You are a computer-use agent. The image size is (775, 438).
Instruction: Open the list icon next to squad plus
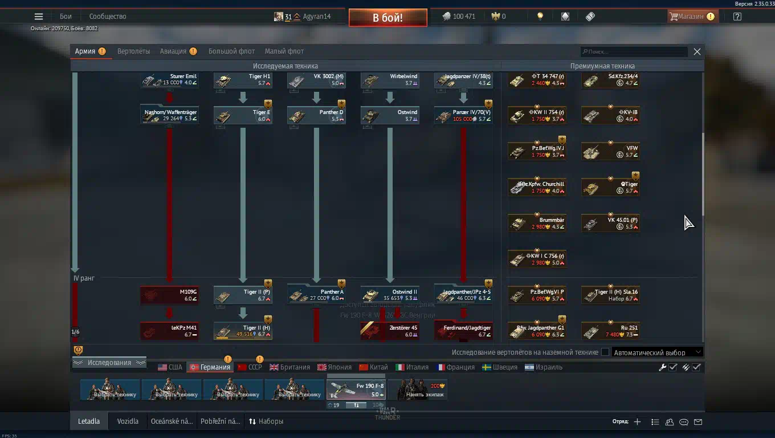[x=655, y=422]
